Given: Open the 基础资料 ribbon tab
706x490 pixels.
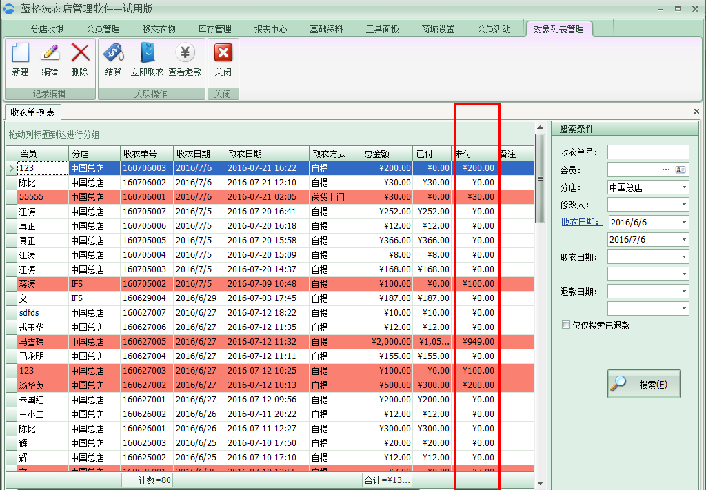Looking at the screenshot, I should click(326, 29).
